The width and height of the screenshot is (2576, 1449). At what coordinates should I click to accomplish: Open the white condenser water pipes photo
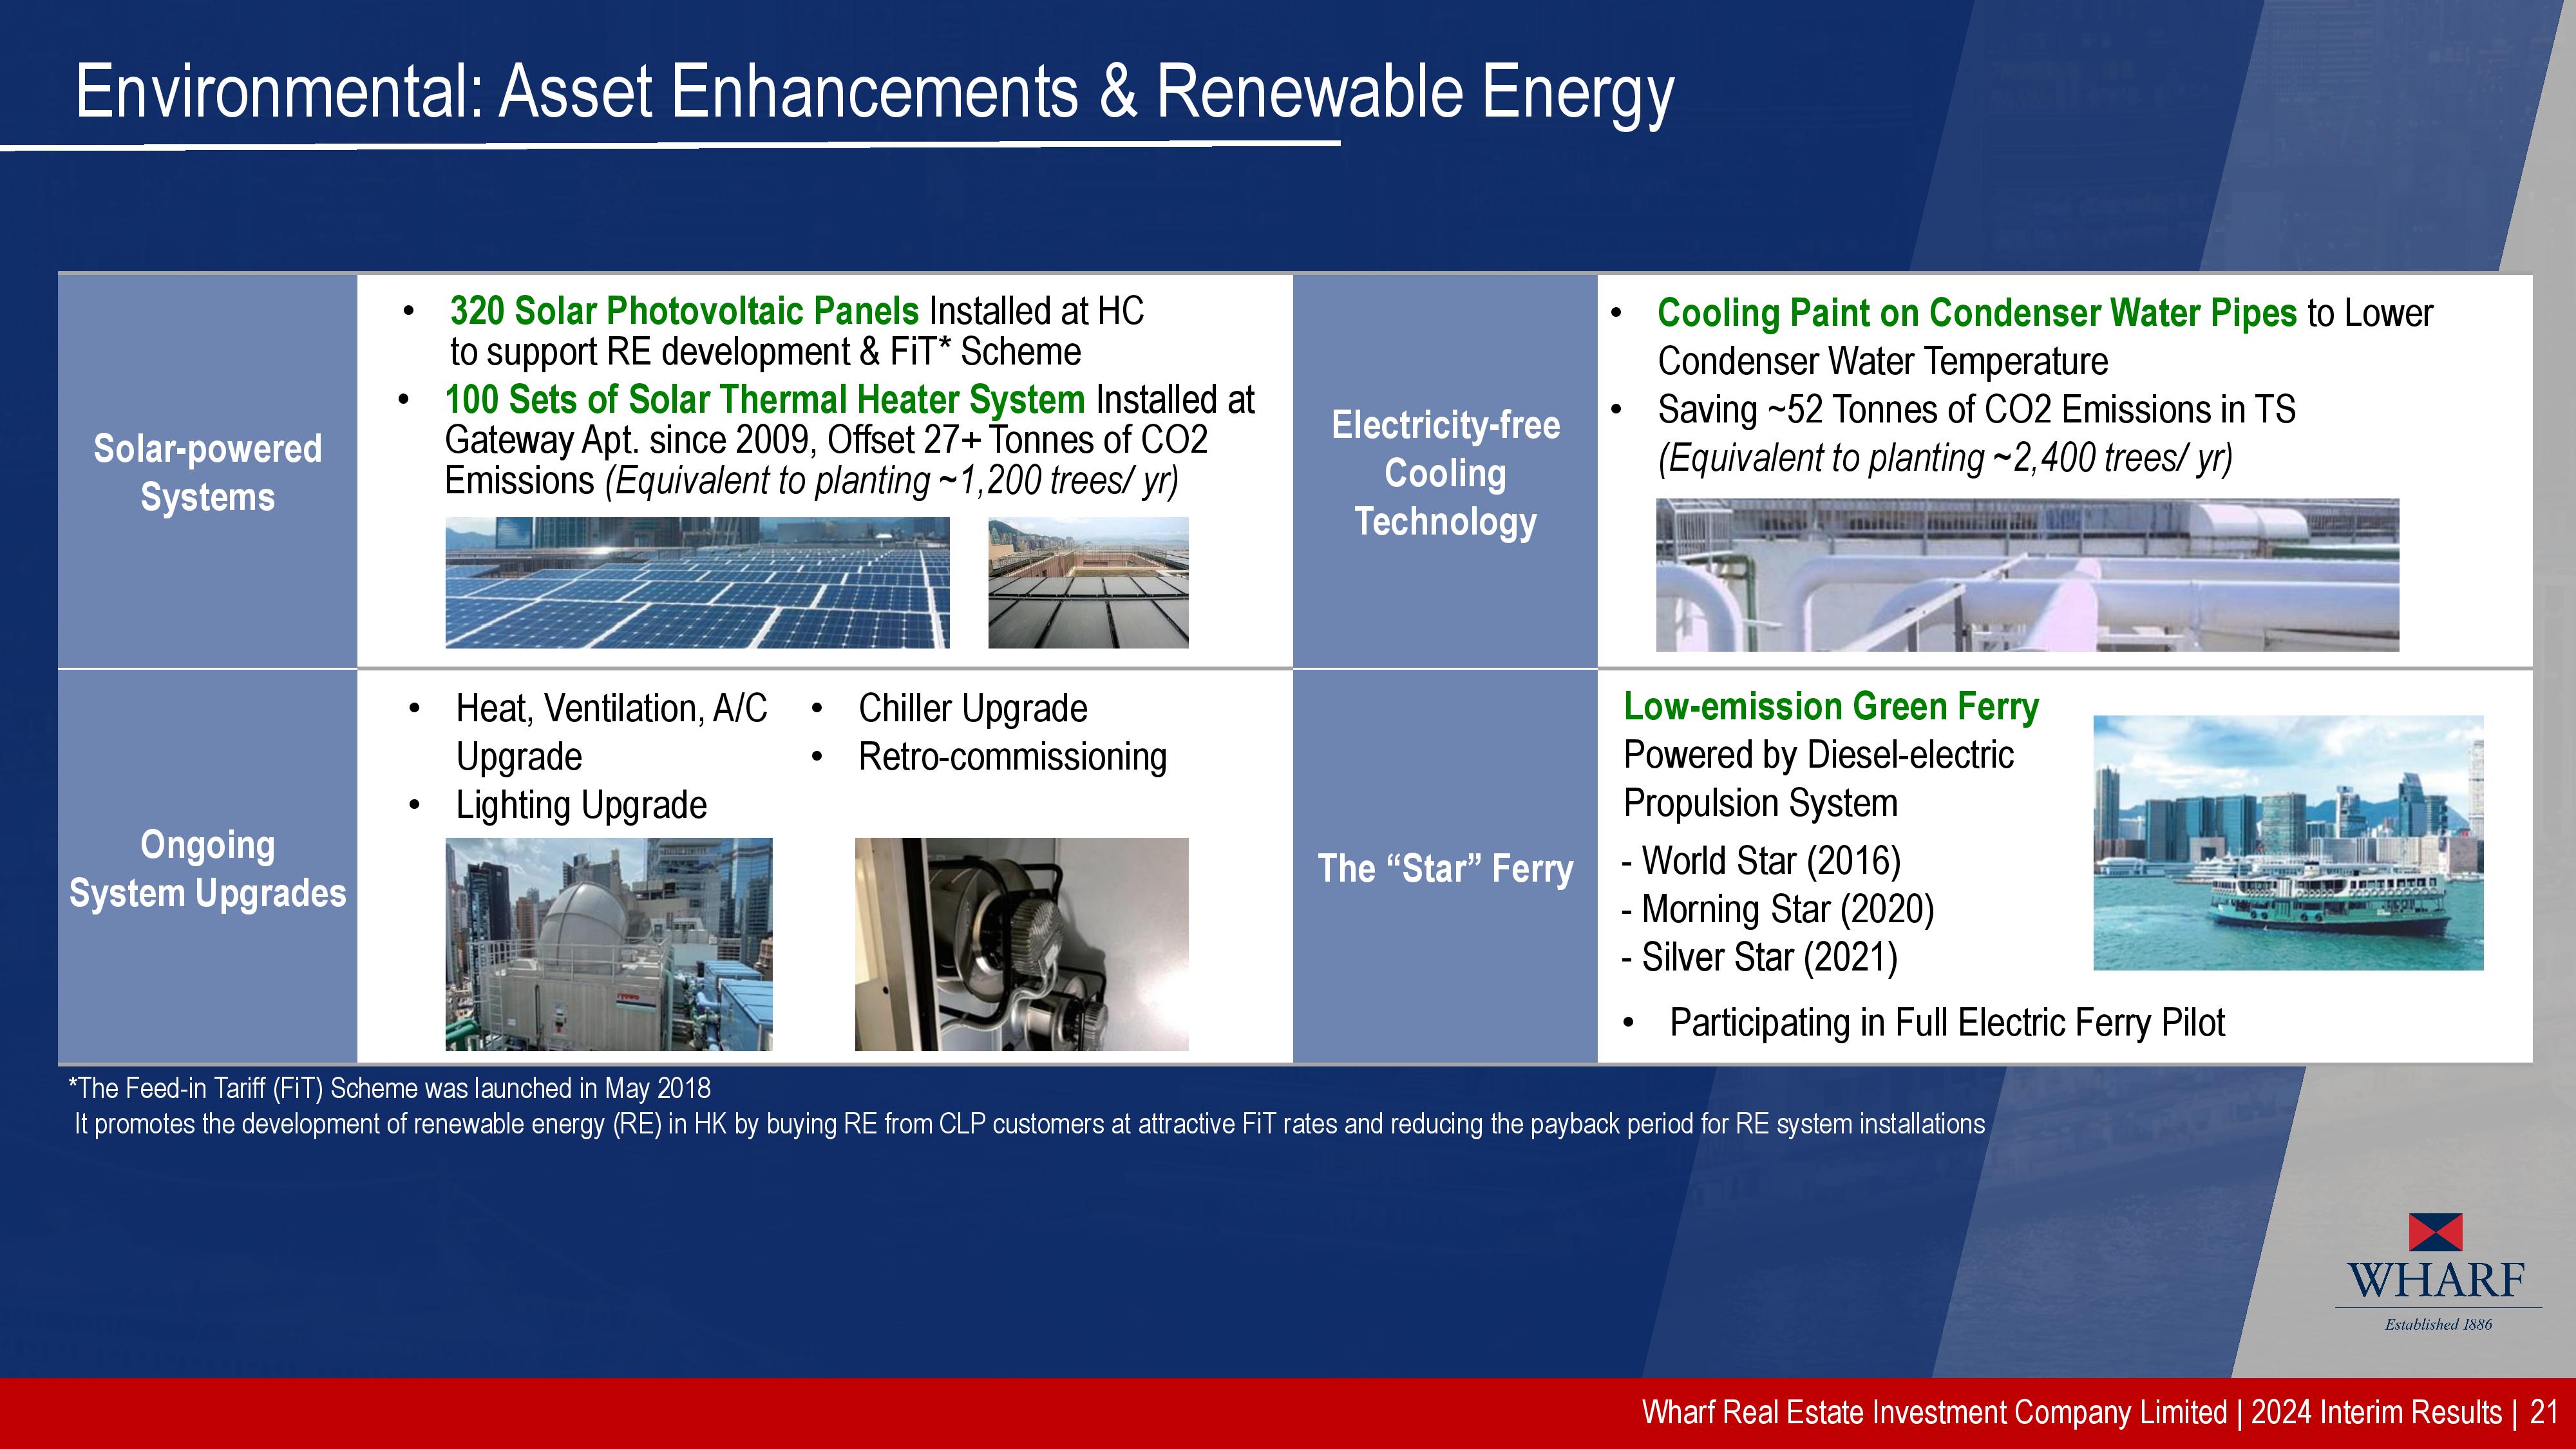pos(2027,575)
